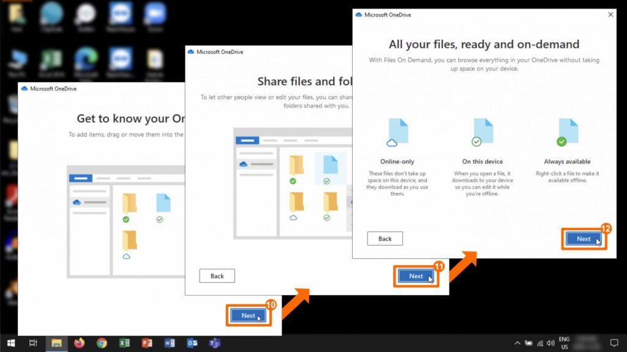The width and height of the screenshot is (627, 352).
Task: Click Next in the Get to know OneDrive dialog
Action: point(248,316)
